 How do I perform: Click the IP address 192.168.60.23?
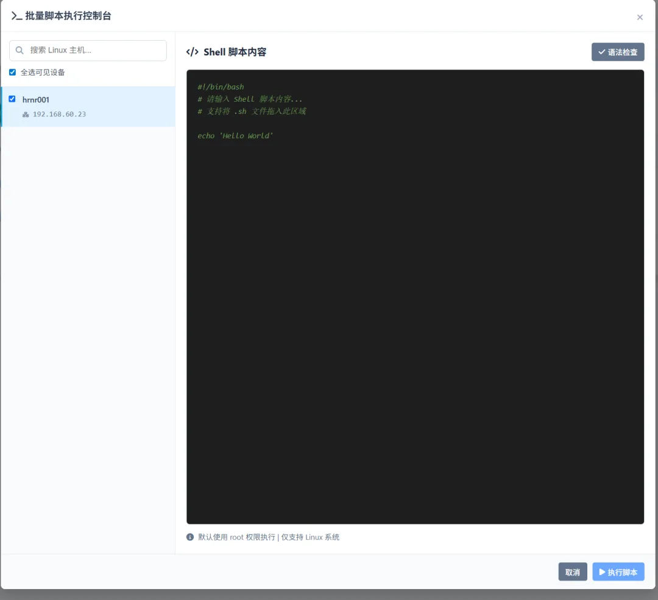(x=59, y=114)
